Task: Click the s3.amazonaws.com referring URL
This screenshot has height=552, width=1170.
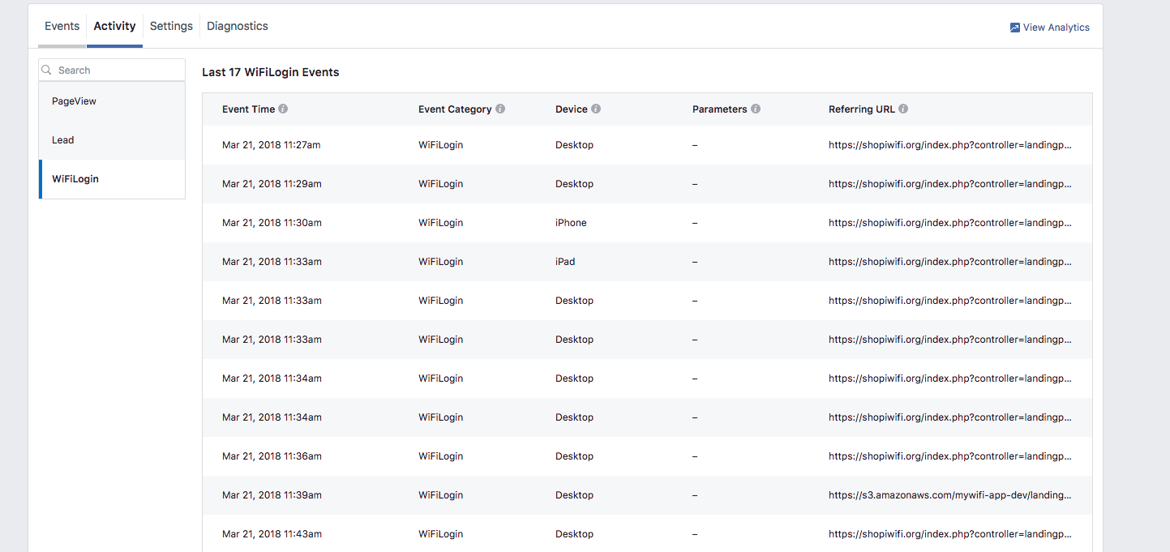Action: (950, 495)
